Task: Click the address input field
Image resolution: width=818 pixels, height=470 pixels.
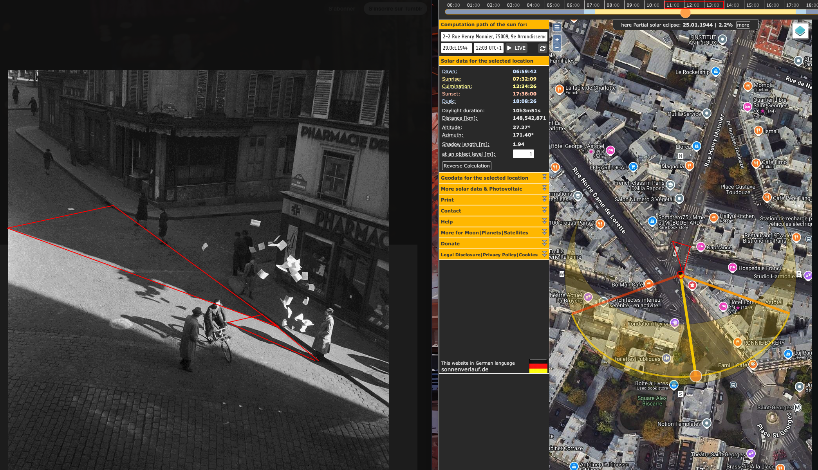Action: [x=494, y=36]
